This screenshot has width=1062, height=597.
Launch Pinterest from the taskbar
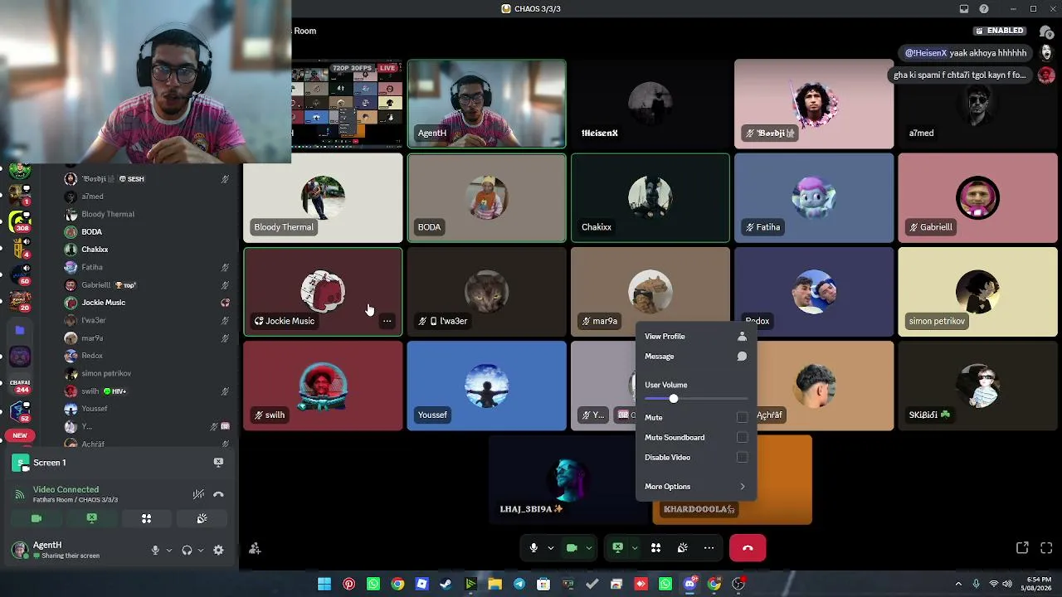348,584
